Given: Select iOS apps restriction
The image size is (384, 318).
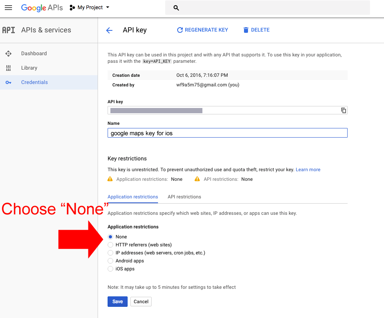Looking at the screenshot, I should [110, 269].
